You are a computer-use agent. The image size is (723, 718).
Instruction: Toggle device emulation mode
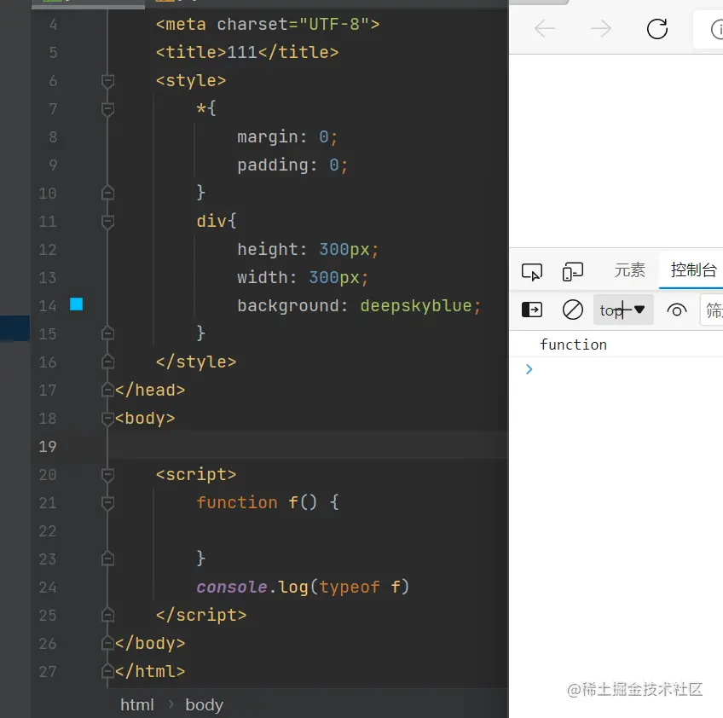tap(572, 271)
